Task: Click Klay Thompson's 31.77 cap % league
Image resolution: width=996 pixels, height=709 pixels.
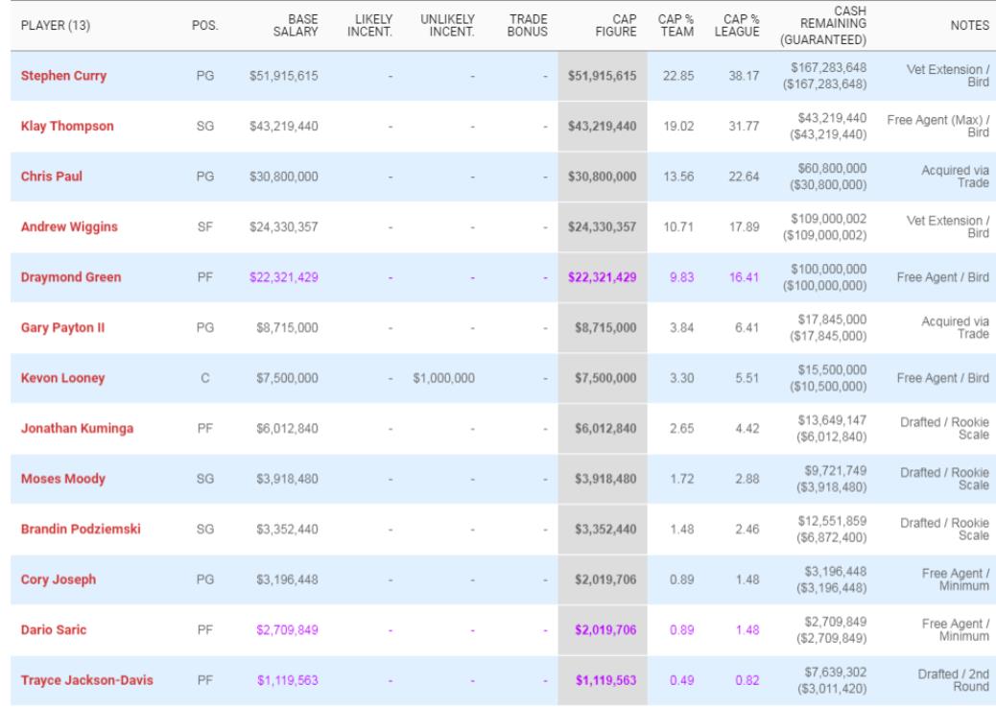Action: pyautogui.click(x=744, y=126)
